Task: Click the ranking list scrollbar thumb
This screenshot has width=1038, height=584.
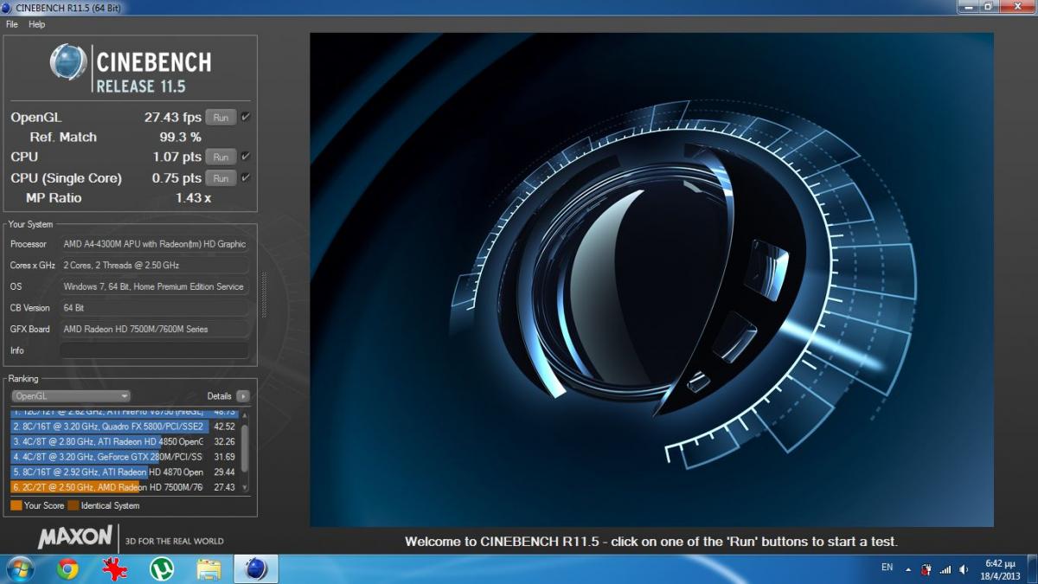Action: point(245,448)
